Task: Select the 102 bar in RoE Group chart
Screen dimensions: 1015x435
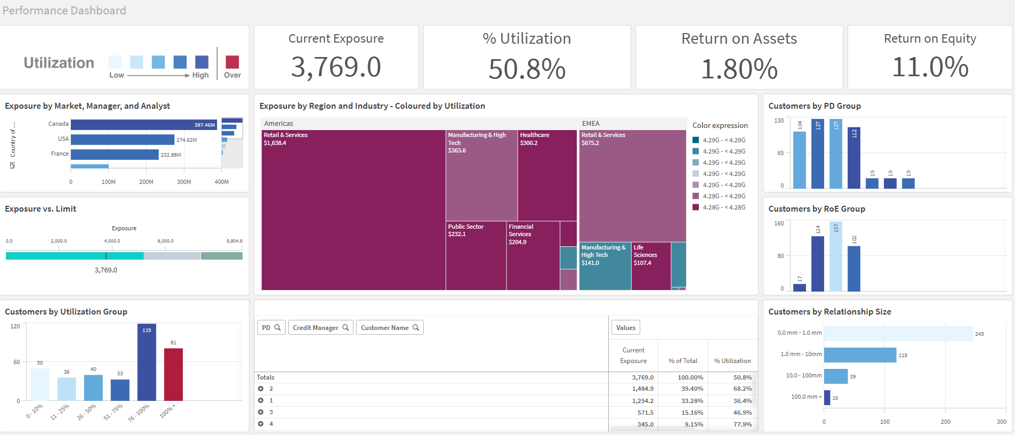Action: (x=854, y=269)
